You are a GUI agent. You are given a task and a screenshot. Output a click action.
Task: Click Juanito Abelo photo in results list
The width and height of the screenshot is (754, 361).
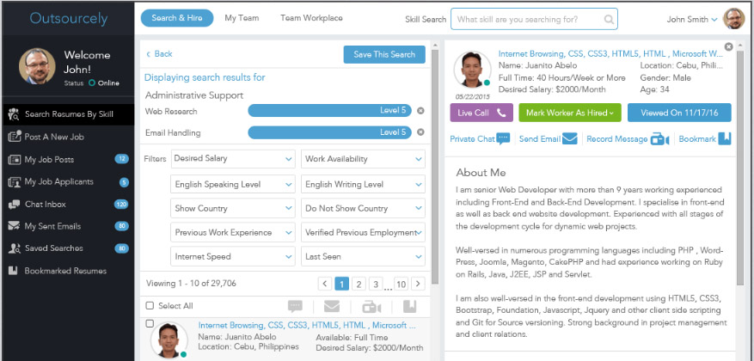coord(169,340)
